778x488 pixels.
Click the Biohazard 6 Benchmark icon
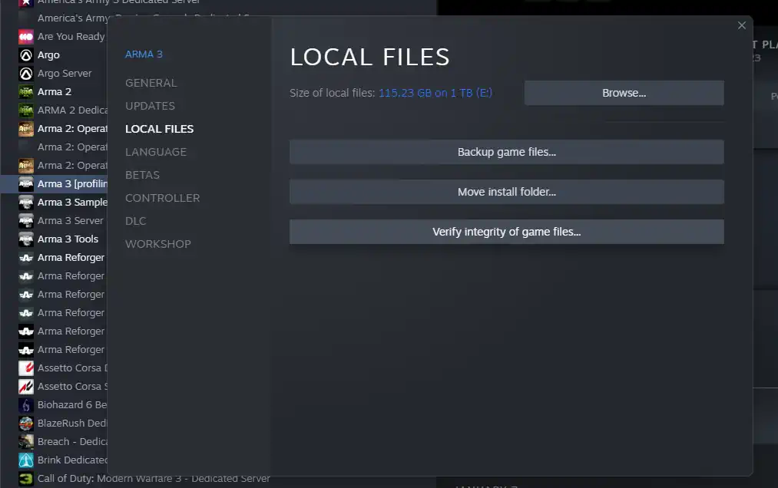[x=26, y=404]
